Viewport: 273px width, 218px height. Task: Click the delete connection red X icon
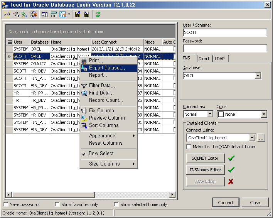coord(34,14)
